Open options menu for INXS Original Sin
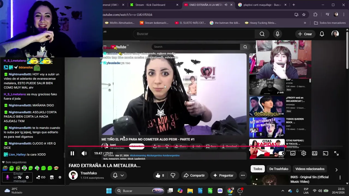349x196 pixels. 340,177
